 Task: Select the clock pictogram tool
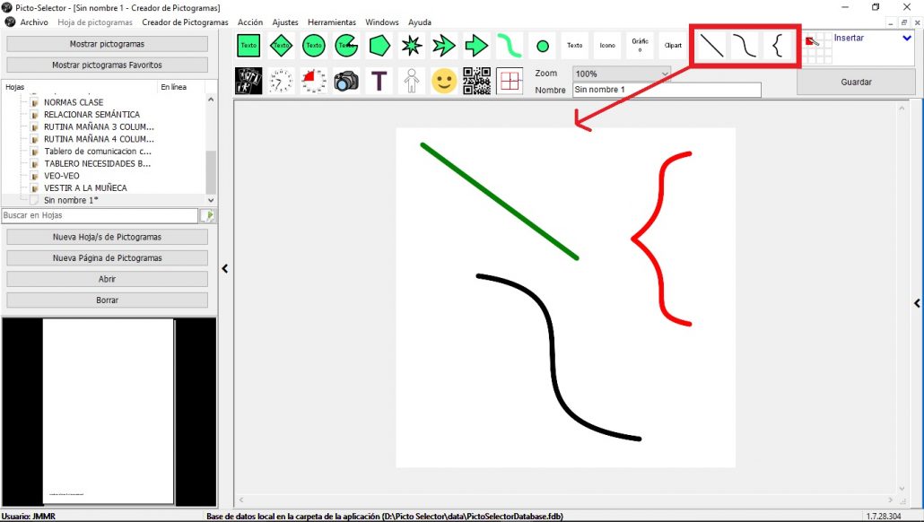[x=281, y=81]
